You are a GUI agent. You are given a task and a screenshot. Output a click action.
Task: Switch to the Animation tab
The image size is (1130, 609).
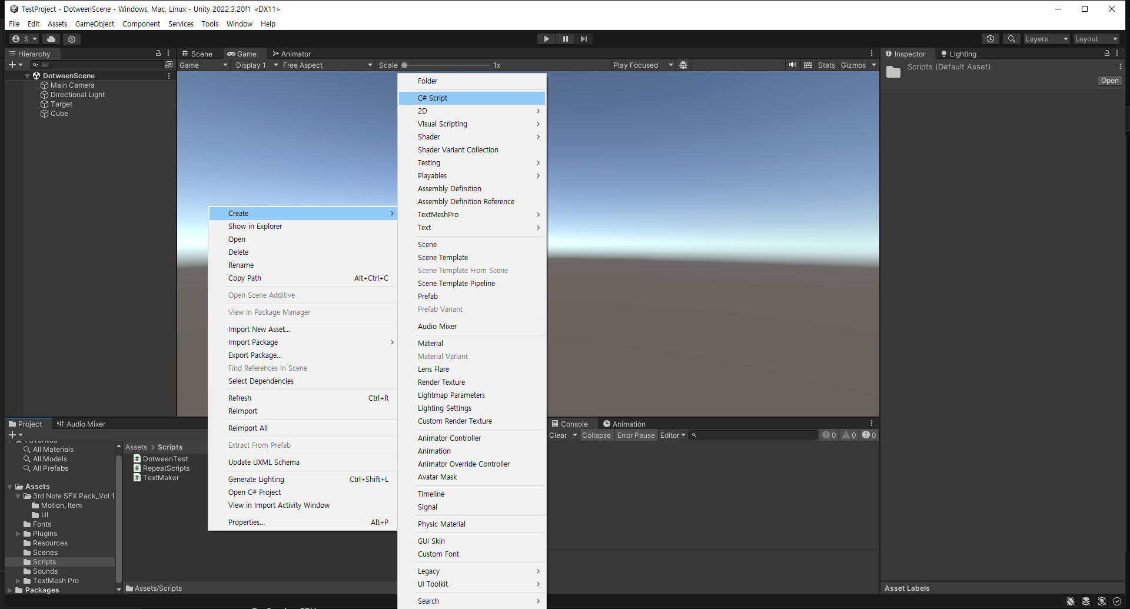[624, 424]
